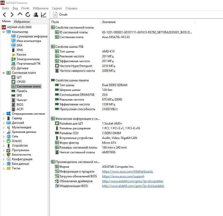Refresh the page using the circular arrow icon
Viewport: 223px width, 216px height.
click(x=28, y=15)
